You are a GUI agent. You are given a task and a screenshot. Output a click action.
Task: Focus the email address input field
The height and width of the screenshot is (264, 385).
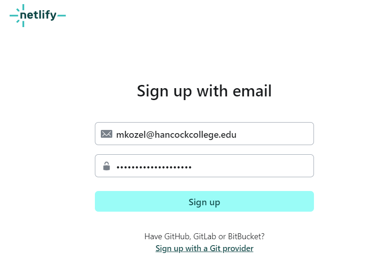click(x=204, y=134)
